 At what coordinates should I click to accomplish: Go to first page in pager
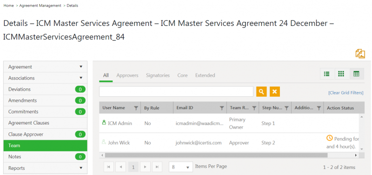109,167
